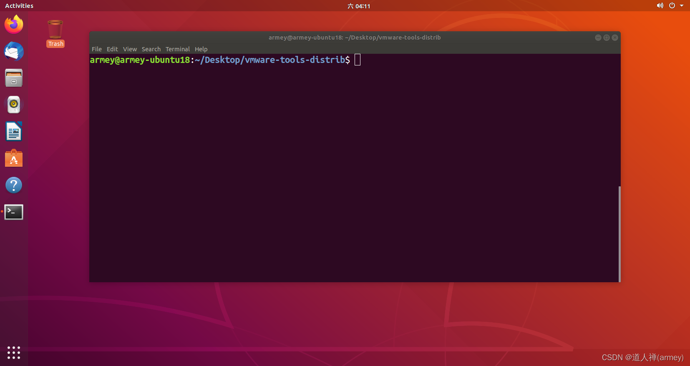Open the Help question mark icon
This screenshot has height=366, width=690.
click(x=14, y=185)
